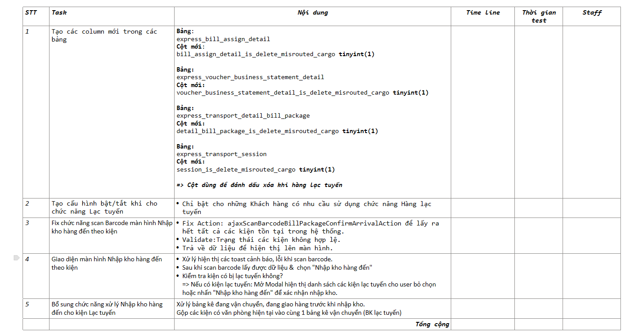The image size is (624, 336).
Task: Click the "Bổ sung chức năng xử lý" task cell
Action: click(x=107, y=308)
